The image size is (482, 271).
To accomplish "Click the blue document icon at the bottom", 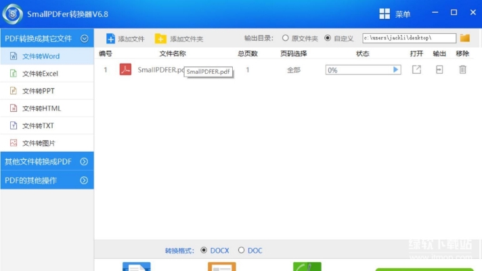I will (137, 266).
